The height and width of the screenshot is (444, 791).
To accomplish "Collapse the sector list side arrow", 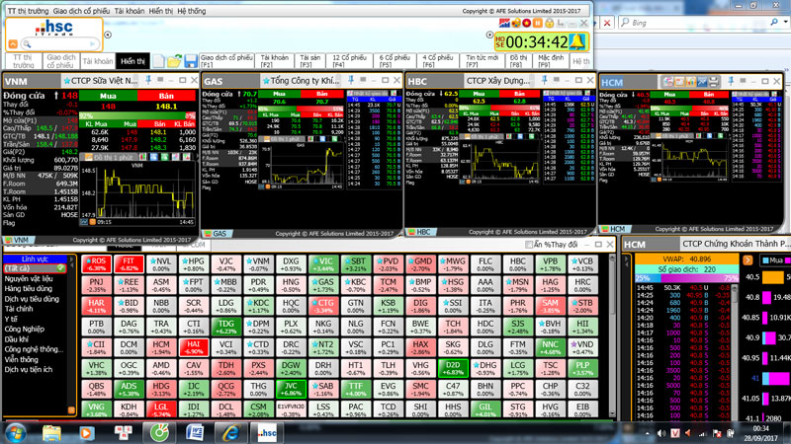I will 71,261.
